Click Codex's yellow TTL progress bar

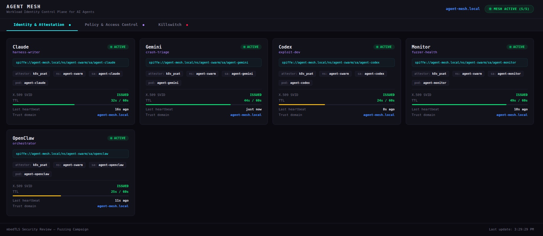[337, 104]
